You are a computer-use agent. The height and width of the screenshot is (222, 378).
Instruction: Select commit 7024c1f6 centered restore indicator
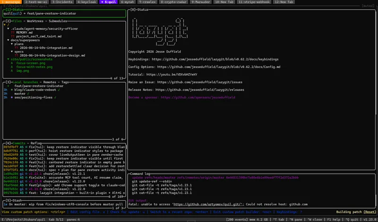coord(64,162)
